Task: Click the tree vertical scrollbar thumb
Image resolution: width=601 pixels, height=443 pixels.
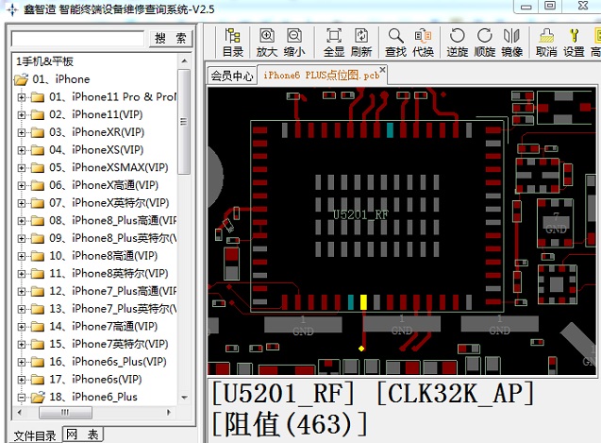Action: 184,121
